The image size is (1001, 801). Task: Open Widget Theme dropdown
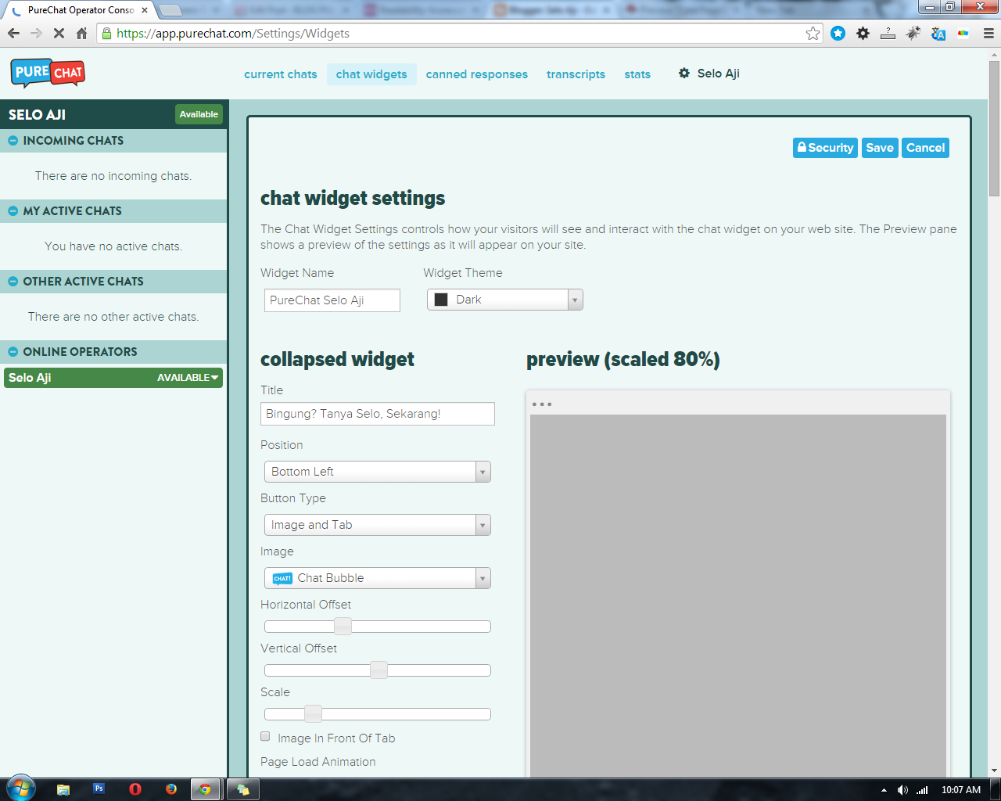pos(505,300)
